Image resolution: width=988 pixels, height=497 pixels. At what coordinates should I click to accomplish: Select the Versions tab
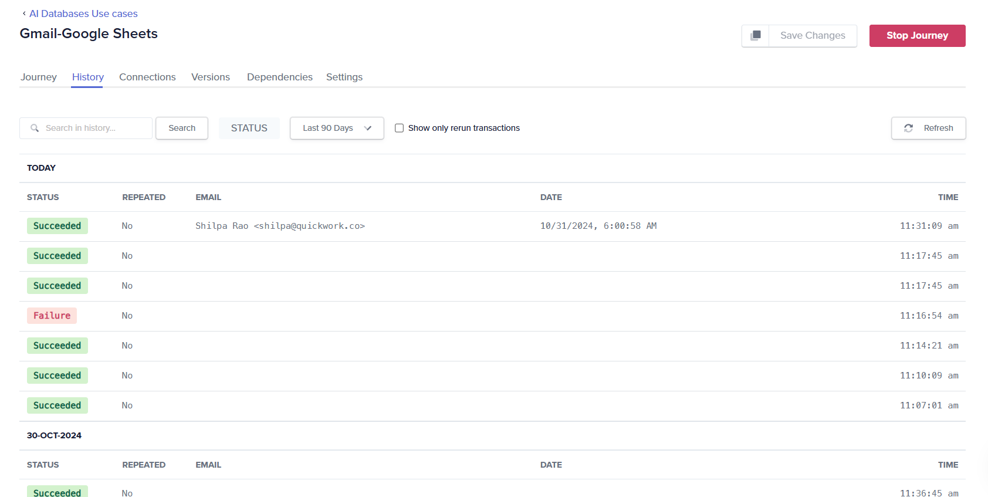211,77
